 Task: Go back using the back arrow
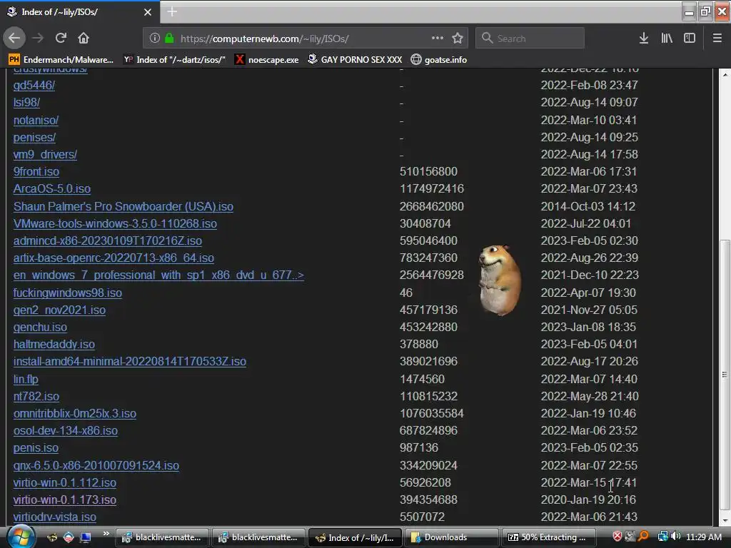14,39
